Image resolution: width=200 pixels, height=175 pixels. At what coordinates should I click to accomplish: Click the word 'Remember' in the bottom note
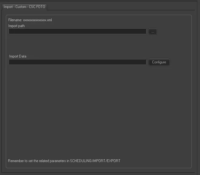click(15, 161)
